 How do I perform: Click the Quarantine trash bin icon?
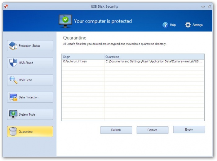click(13, 132)
